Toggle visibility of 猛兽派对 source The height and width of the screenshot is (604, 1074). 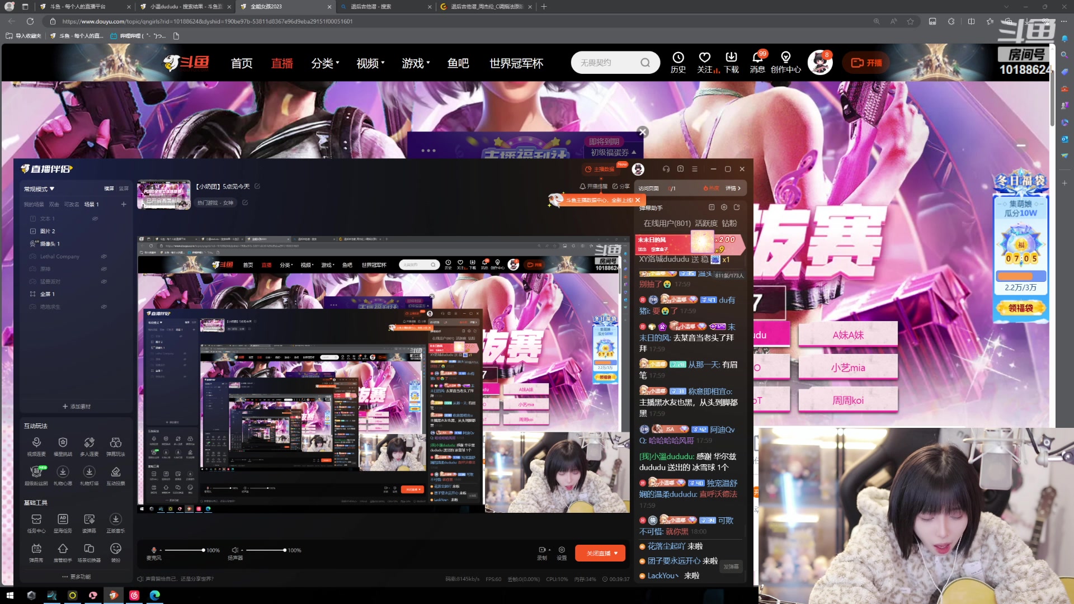pos(103,281)
